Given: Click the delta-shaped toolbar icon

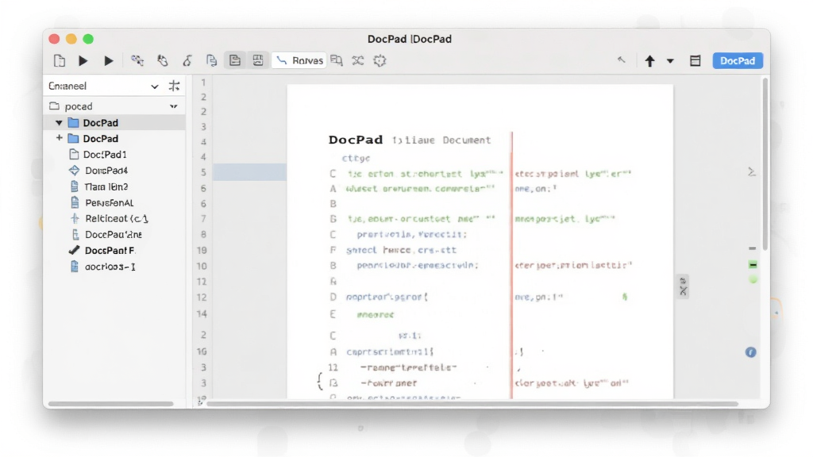Looking at the screenshot, I should point(187,60).
